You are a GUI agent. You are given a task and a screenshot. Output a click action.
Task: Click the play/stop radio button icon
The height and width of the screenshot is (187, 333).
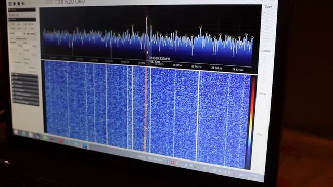click(x=15, y=4)
